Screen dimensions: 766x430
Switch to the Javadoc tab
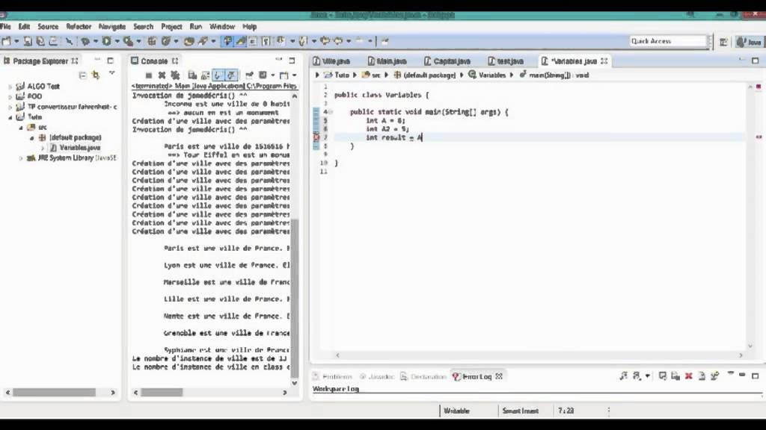(x=377, y=376)
